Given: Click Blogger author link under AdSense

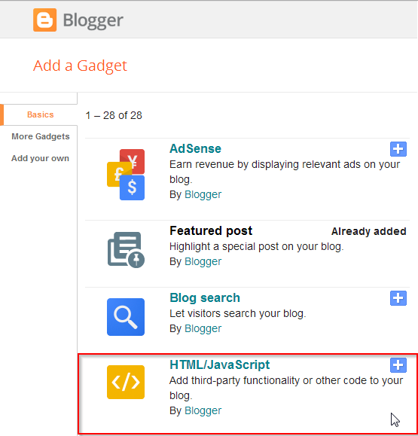Looking at the screenshot, I should 203,194.
